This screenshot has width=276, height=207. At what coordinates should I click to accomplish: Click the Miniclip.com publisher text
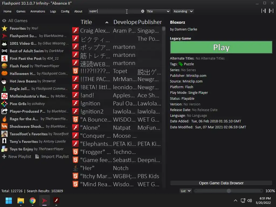(196, 76)
